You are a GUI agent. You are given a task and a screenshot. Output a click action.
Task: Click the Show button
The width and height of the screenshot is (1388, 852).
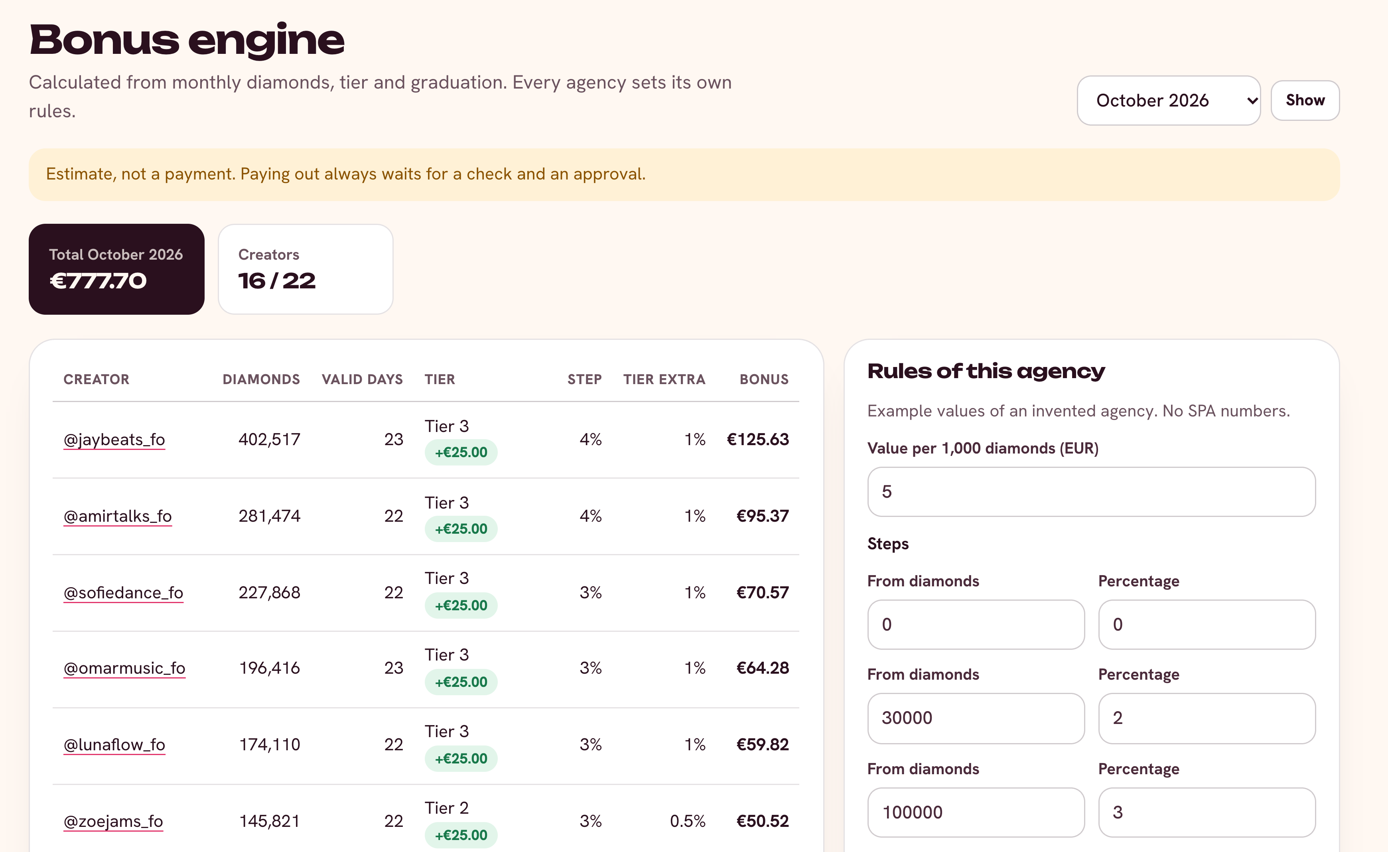pos(1305,100)
